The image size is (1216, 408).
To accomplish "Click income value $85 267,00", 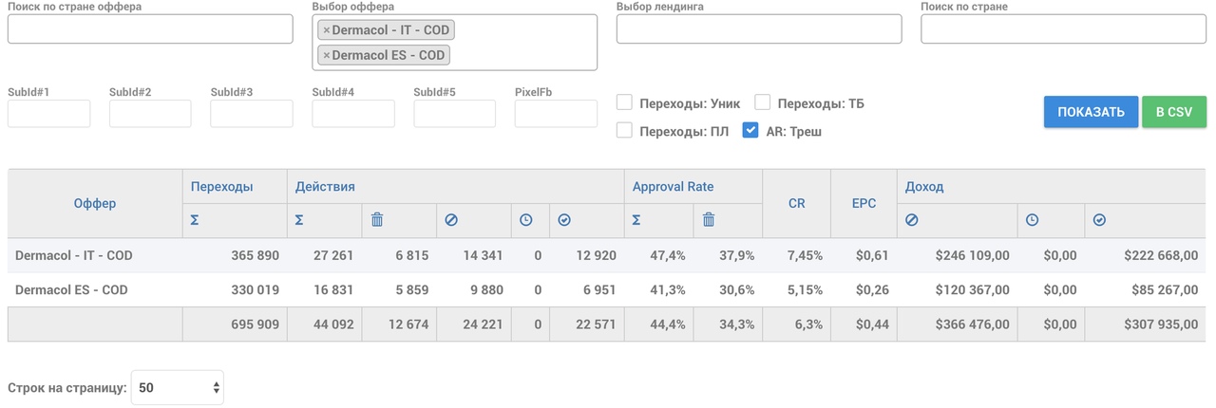I will click(x=1165, y=289).
